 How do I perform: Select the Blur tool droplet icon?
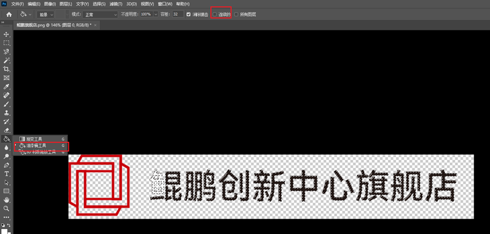(6, 148)
